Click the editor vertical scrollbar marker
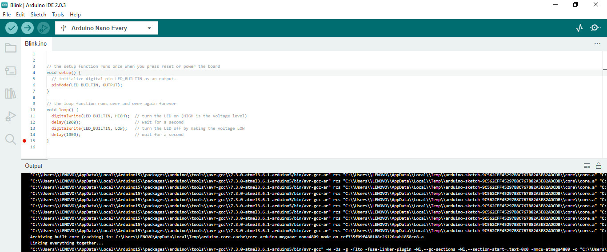Viewport: 607px width, 252px height. (x=605, y=69)
